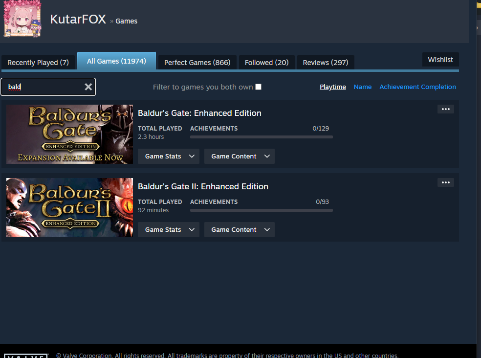Click the '0/93' achievement count
This screenshot has width=481, height=358.
click(x=322, y=201)
